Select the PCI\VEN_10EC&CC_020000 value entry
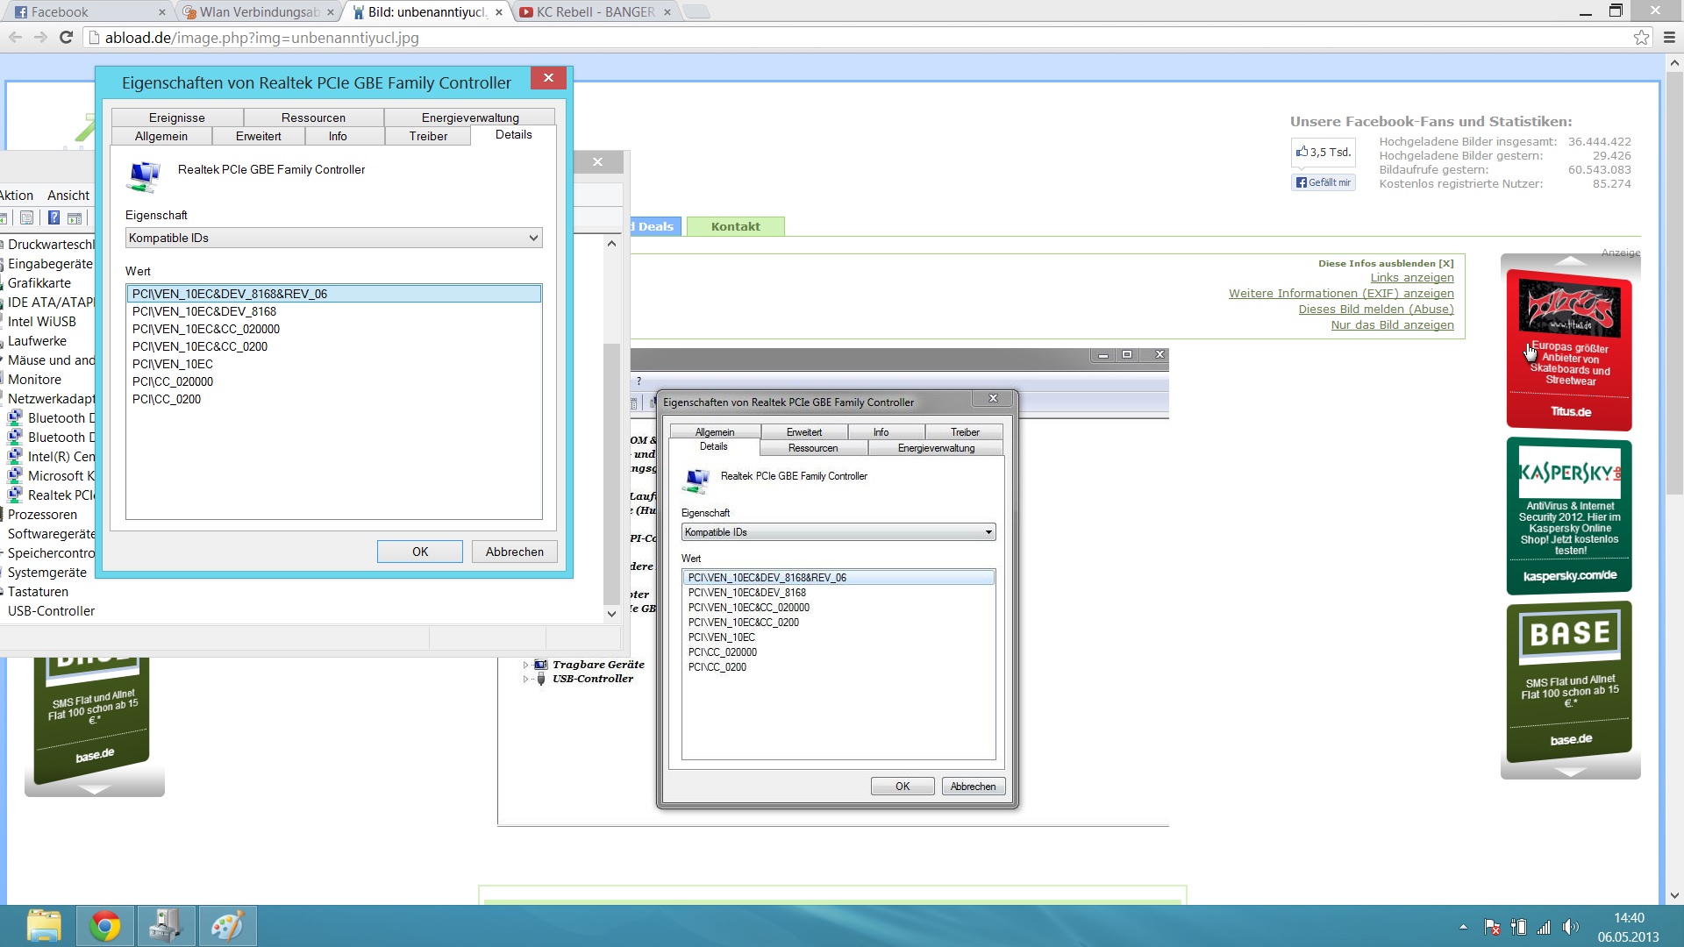The image size is (1684, 947). click(206, 329)
